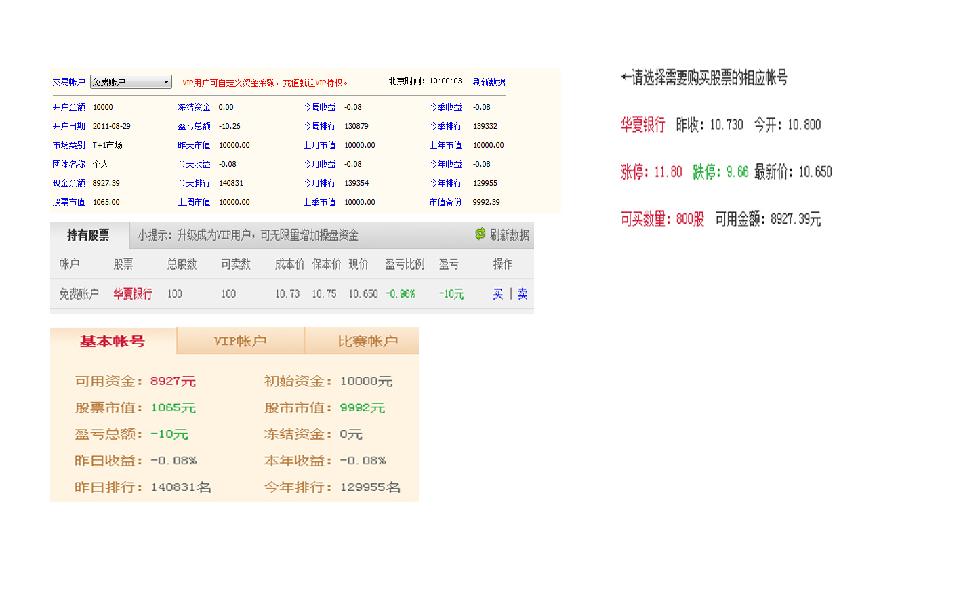Image resolution: width=961 pixels, height=595 pixels.
Task: Click the 小提示 upgrade VIP hint text
Action: coord(248,235)
